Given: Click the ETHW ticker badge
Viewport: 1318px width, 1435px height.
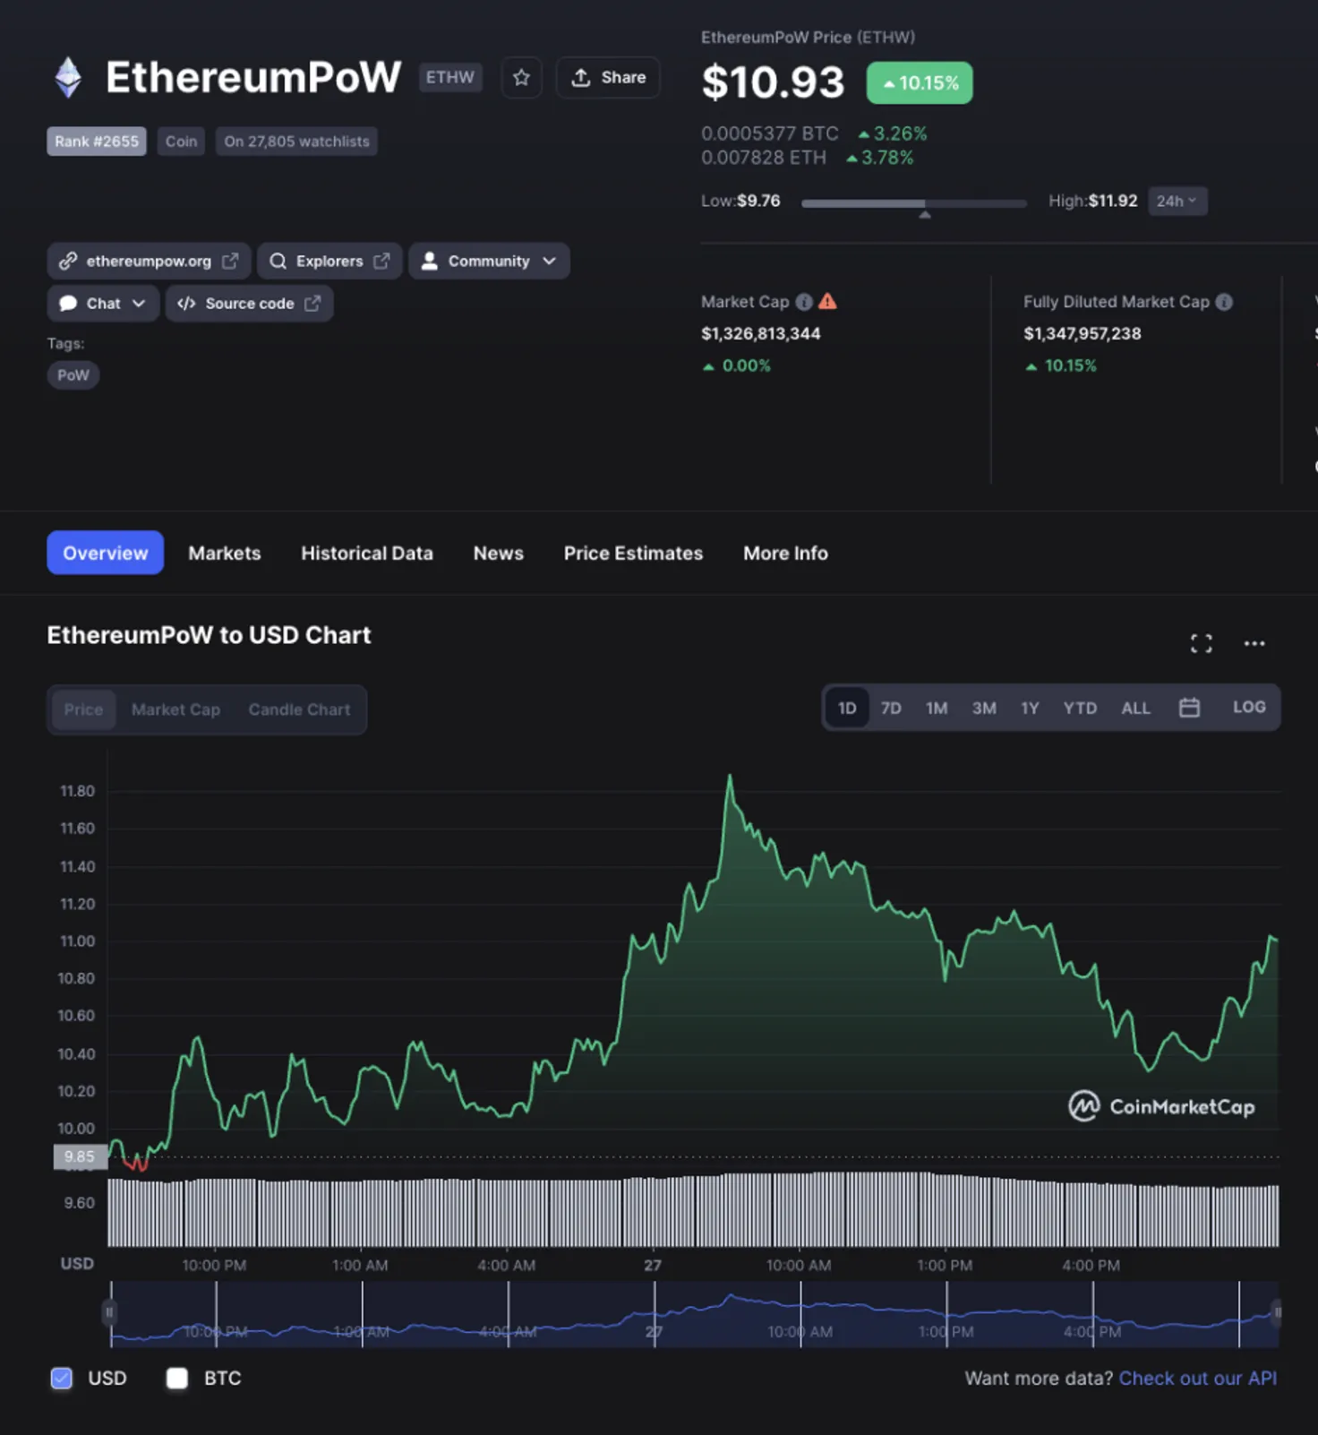Looking at the screenshot, I should [450, 78].
